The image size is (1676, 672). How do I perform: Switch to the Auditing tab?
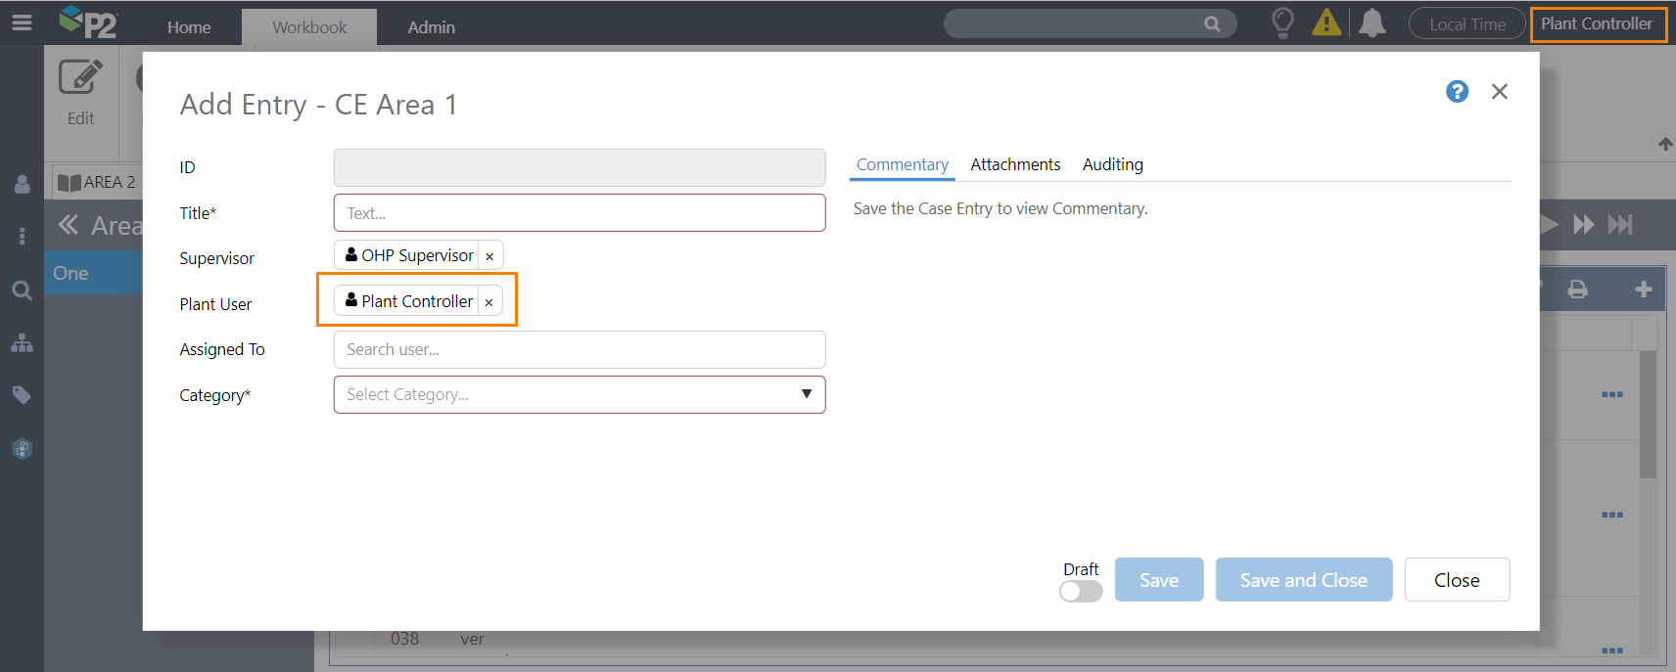tap(1112, 164)
